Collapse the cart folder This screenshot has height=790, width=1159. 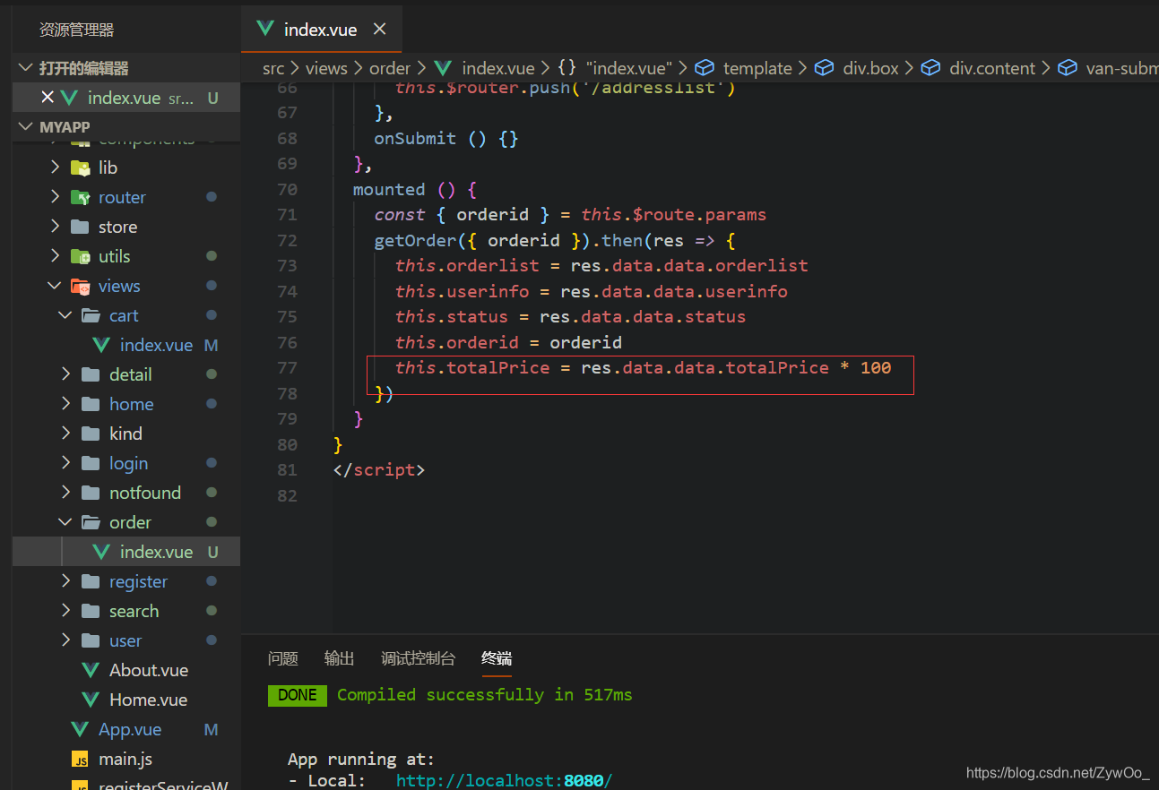pos(66,315)
